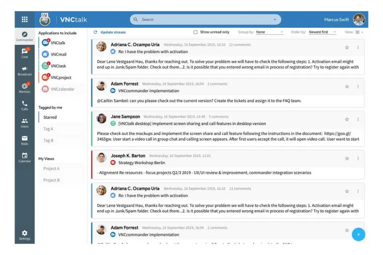Image resolution: width=383 pixels, height=255 pixels.
Task: Open the Mention sidebar icon
Action: (x=25, y=88)
